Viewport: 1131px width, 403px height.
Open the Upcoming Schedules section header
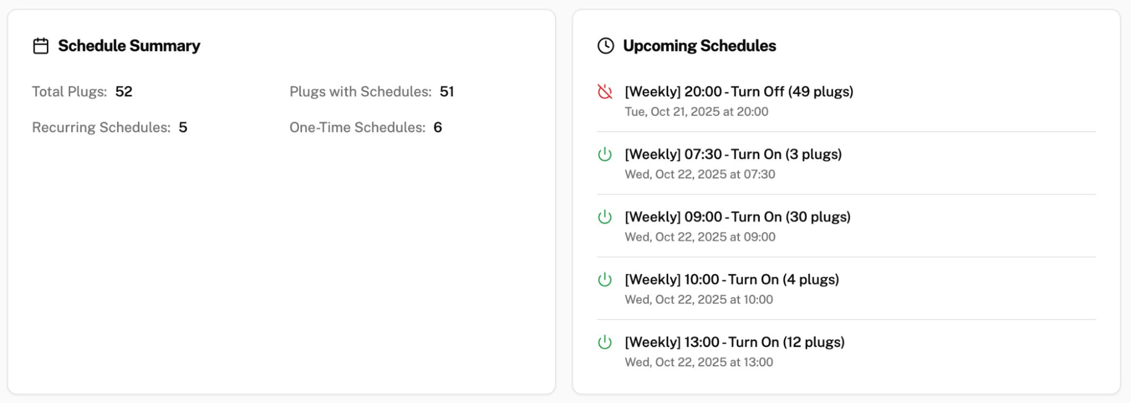(x=699, y=46)
